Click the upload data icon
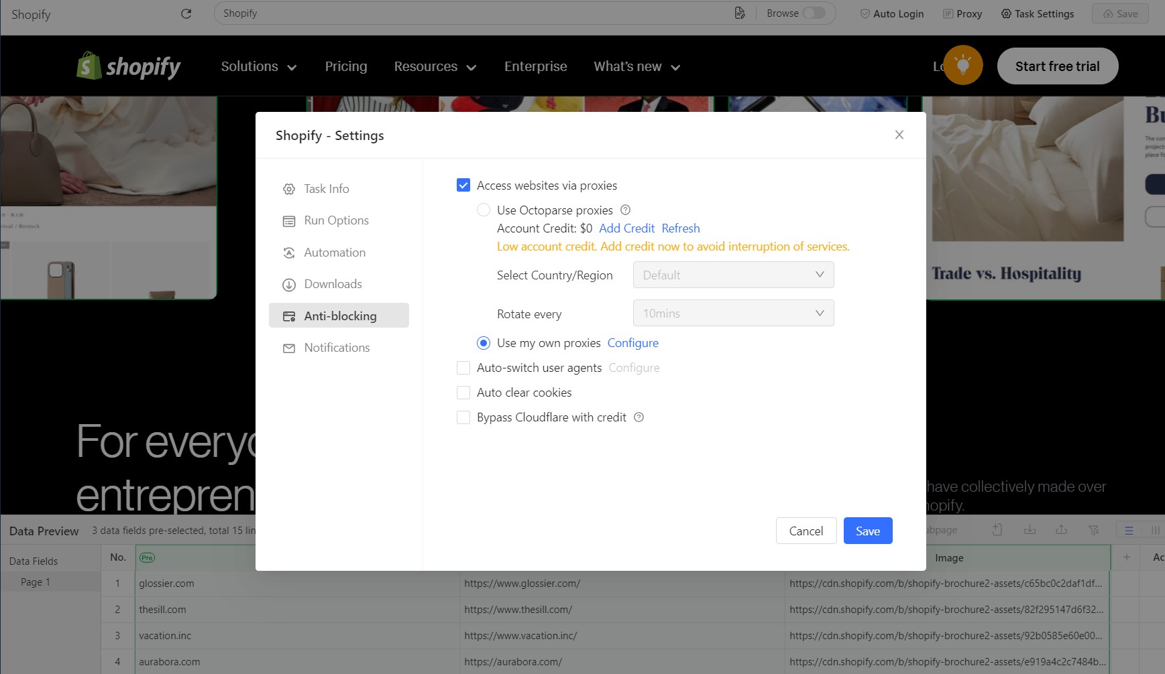The height and width of the screenshot is (674, 1165). point(1061,530)
